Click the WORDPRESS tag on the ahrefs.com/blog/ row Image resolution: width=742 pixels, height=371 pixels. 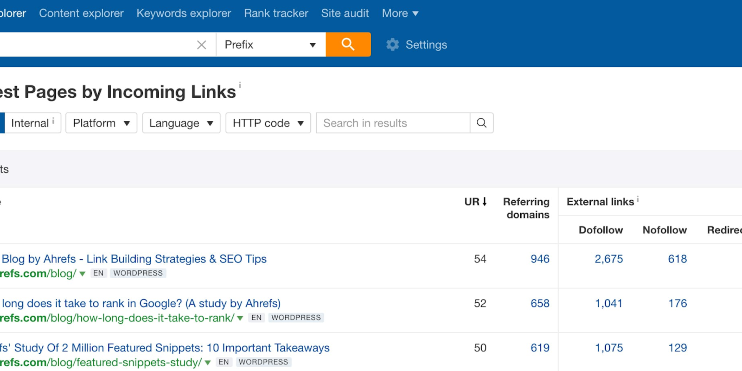138,273
